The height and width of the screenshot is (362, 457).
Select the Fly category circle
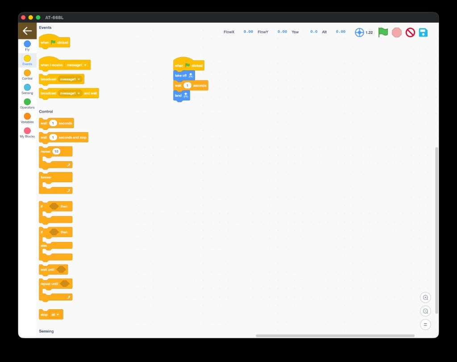coord(27,44)
